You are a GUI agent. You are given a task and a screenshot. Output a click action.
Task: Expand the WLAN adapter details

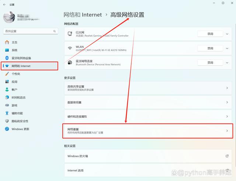(227, 48)
